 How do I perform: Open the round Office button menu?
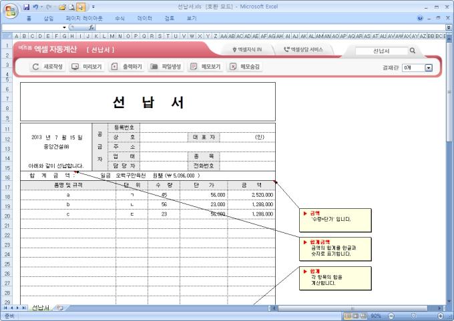[11, 11]
